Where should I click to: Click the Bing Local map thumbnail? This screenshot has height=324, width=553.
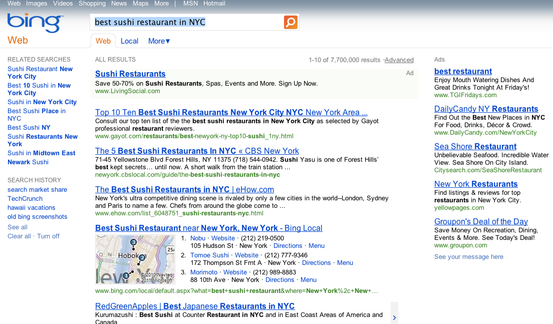tap(135, 259)
